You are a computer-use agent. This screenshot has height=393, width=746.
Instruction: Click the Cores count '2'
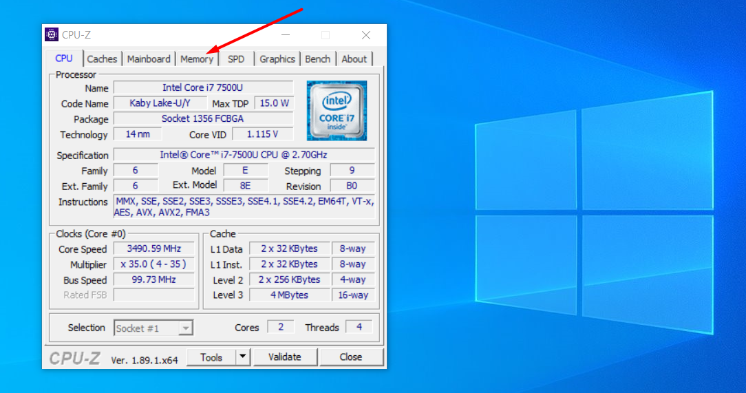pos(281,327)
